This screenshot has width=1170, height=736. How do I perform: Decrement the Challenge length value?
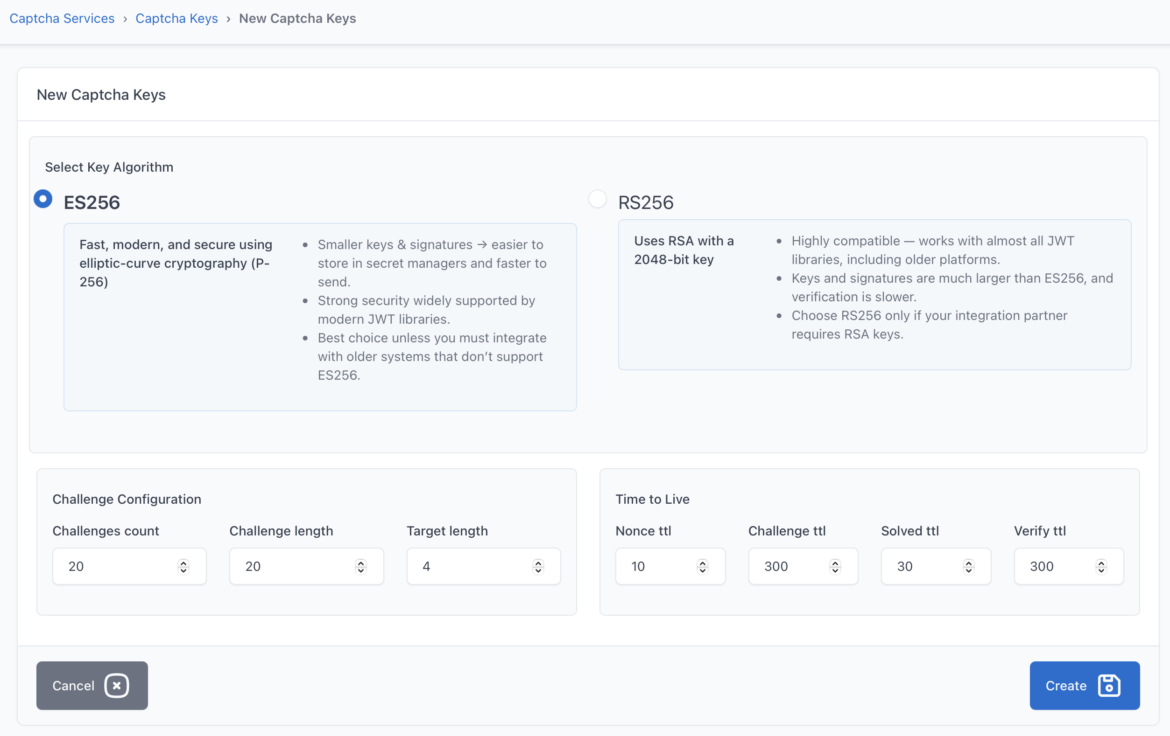point(360,570)
